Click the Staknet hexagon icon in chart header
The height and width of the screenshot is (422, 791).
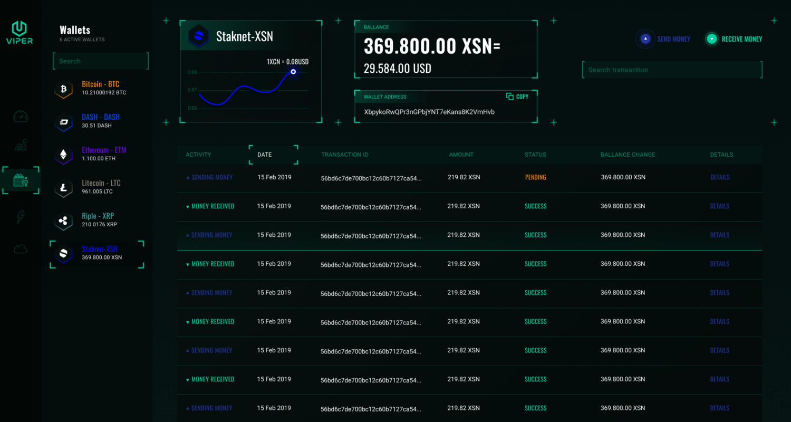[x=199, y=36]
